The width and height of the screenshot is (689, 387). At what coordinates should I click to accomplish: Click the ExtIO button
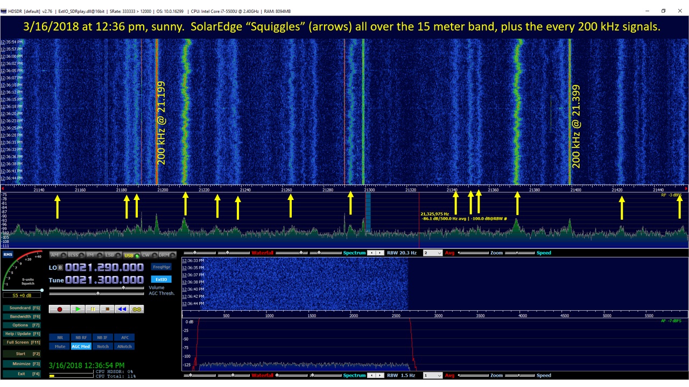(161, 279)
